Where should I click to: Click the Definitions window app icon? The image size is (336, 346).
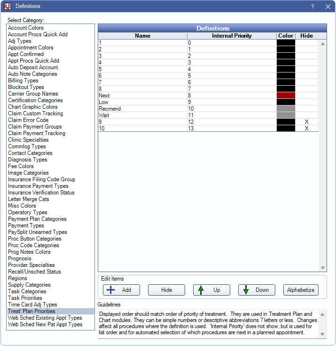point(8,7)
